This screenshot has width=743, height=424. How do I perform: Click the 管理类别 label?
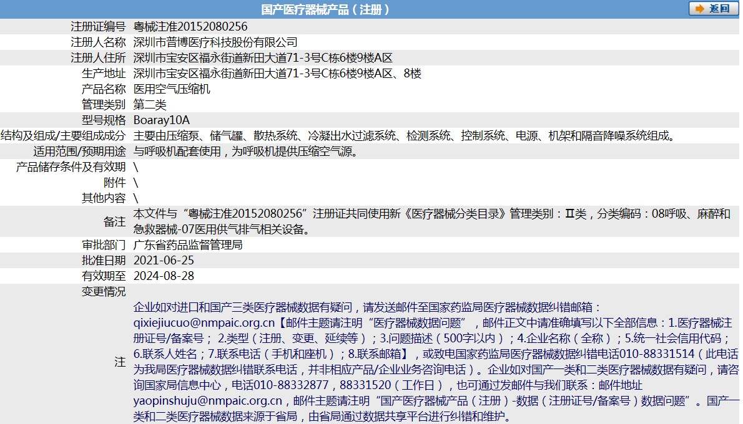coord(104,105)
